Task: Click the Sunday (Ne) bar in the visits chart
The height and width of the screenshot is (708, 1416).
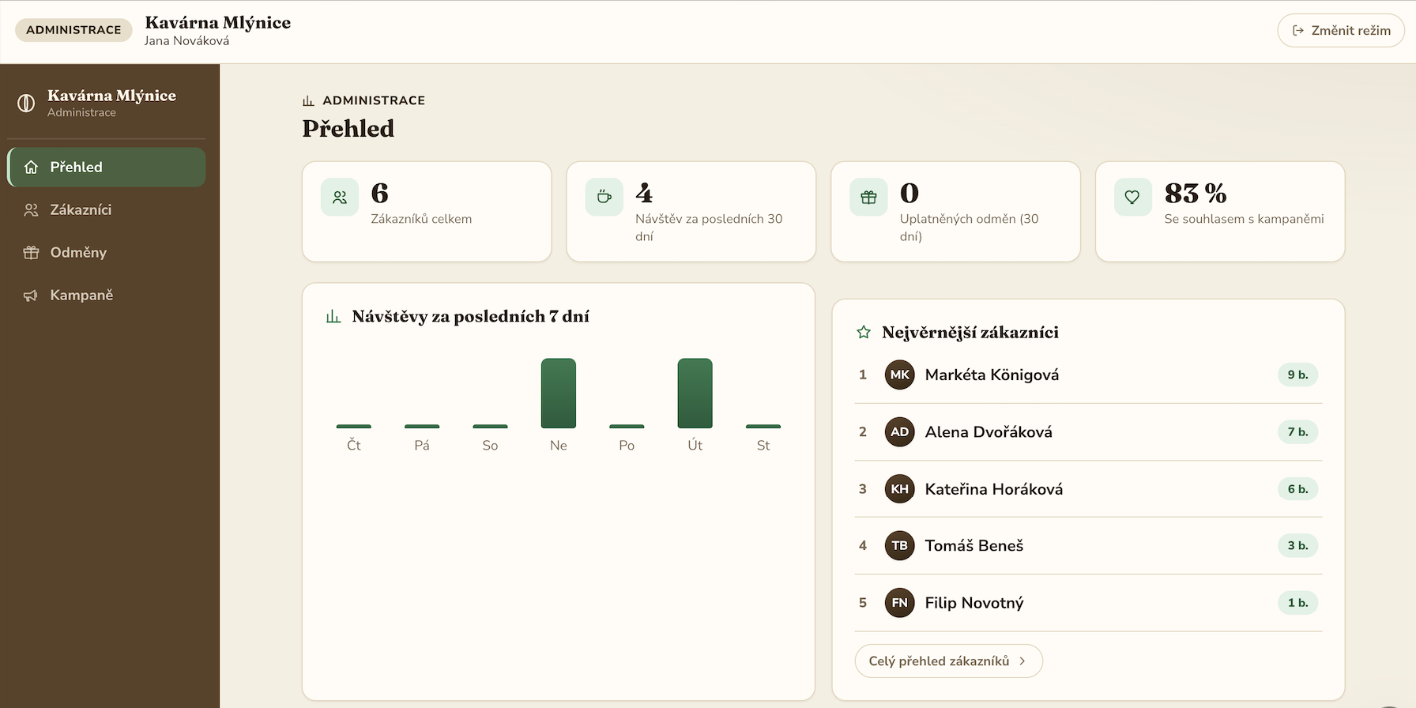Action: click(x=559, y=394)
